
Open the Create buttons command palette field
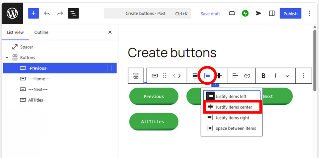(148, 13)
